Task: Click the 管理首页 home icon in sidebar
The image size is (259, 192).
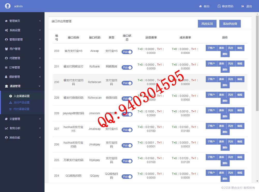Action: (6, 21)
